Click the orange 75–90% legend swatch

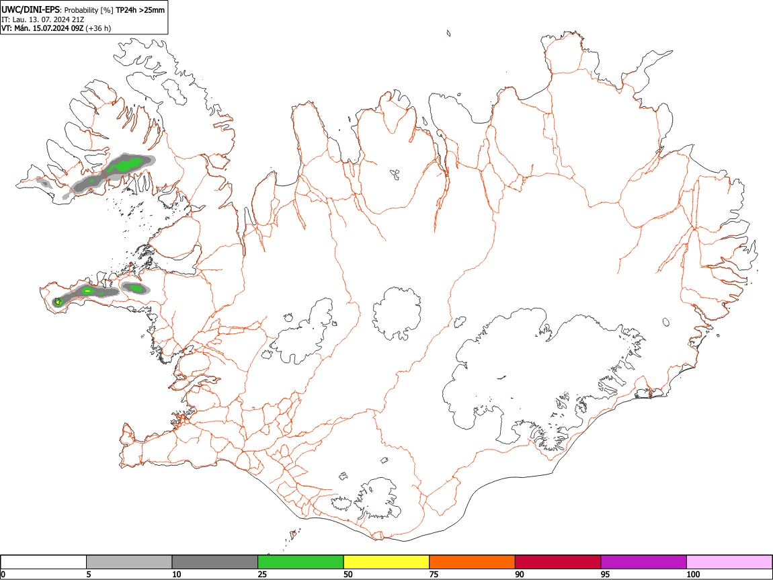(x=473, y=563)
